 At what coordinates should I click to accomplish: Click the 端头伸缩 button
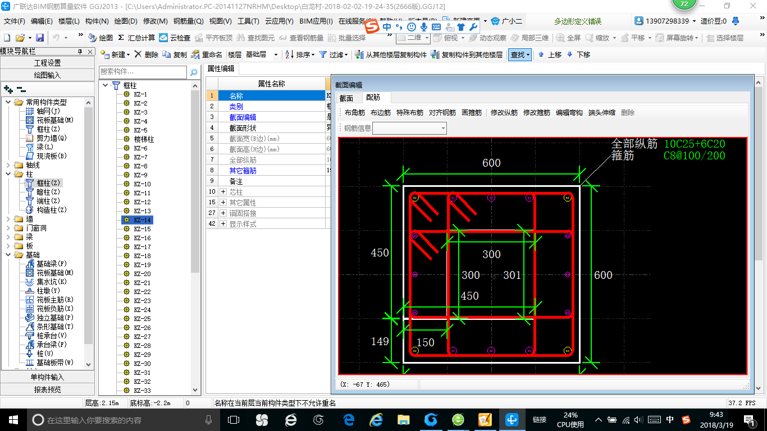point(602,112)
